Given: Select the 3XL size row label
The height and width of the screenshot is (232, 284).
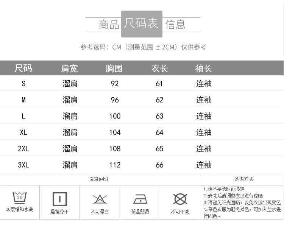Looking at the screenshot, I should 23,165.
